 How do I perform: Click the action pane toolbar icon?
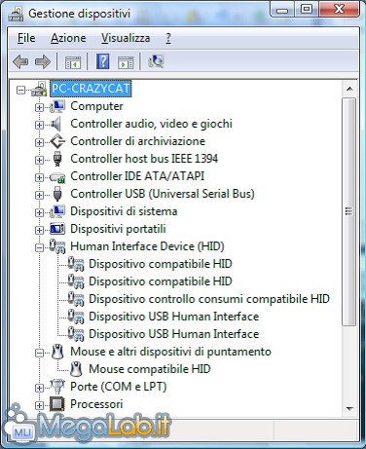126,62
